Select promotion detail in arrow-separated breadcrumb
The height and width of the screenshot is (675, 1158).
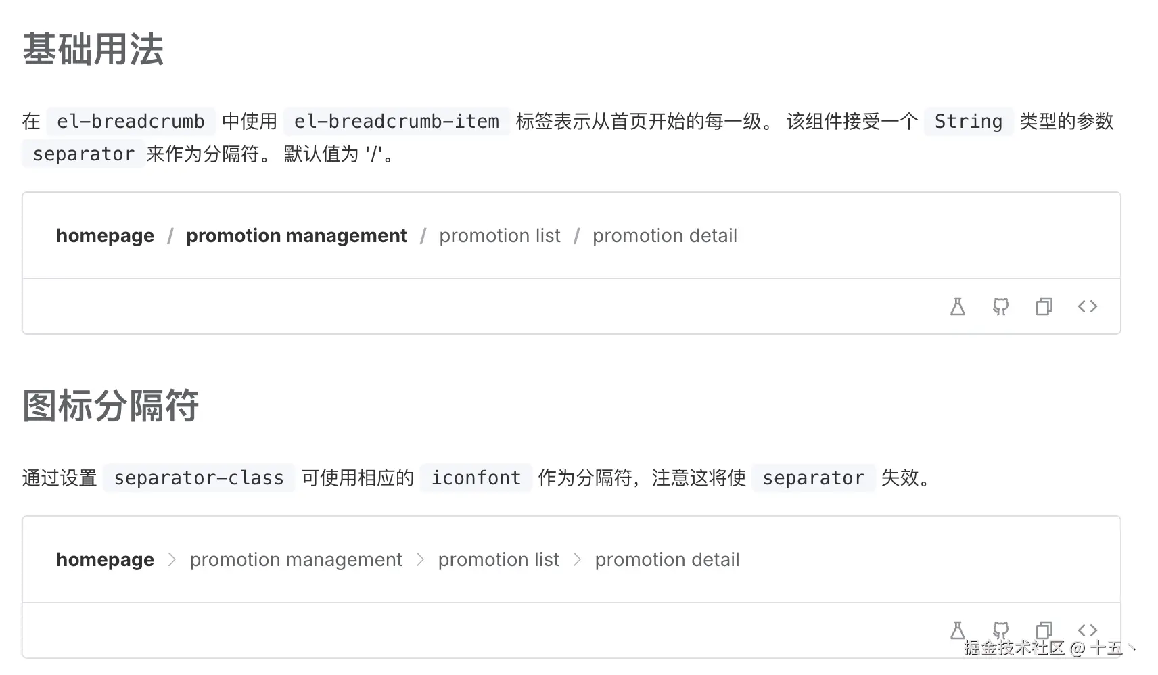coord(667,560)
